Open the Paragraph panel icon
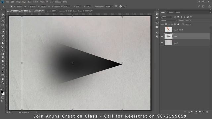The width and height of the screenshot is (212, 119). tap(157, 37)
